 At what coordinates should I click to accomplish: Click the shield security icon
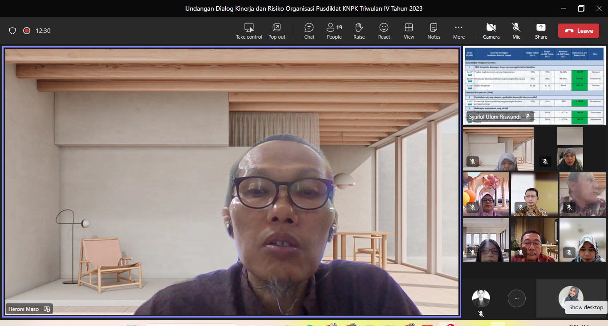point(12,31)
